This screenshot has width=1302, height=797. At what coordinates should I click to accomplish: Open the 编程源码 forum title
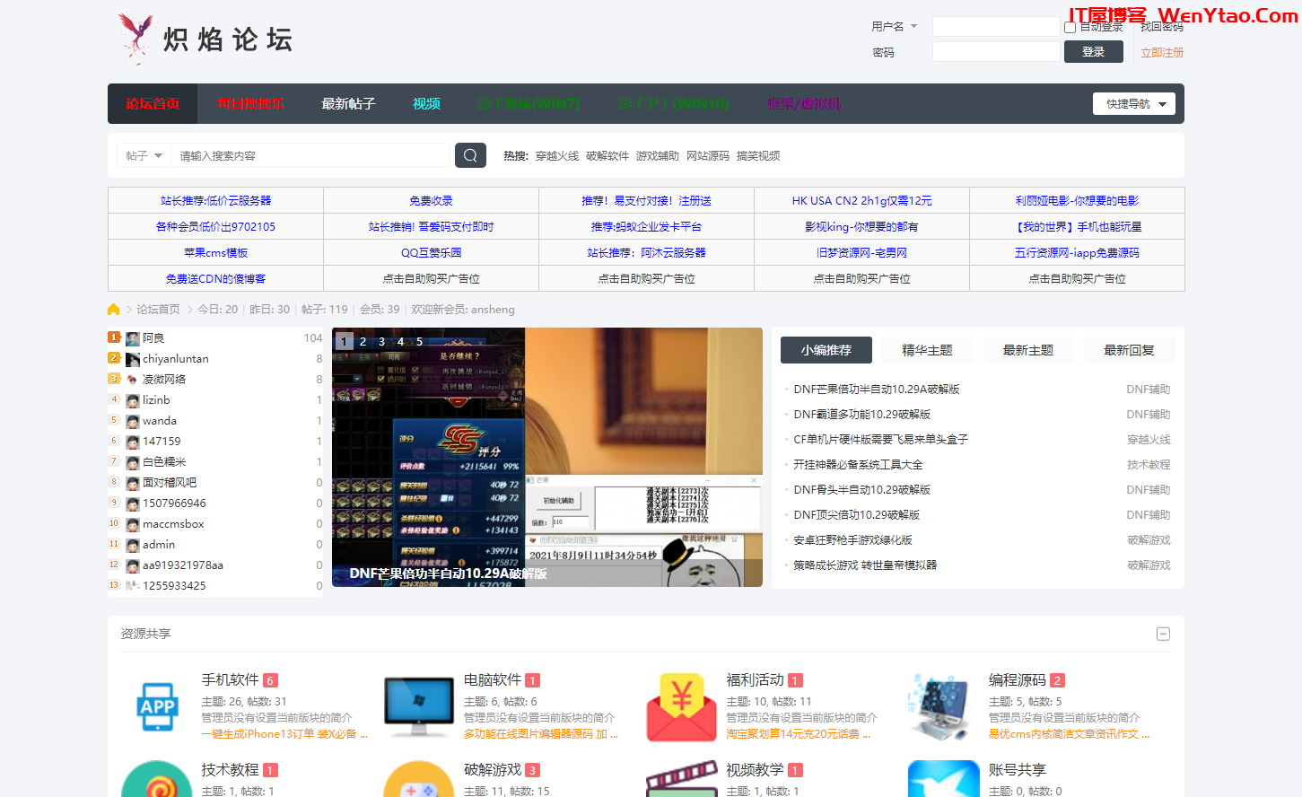[x=1018, y=680]
